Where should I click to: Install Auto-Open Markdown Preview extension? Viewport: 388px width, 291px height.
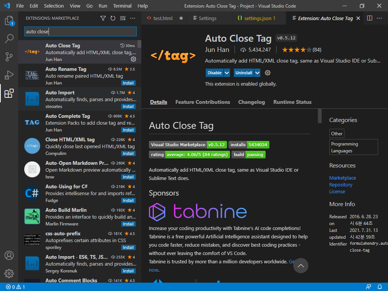(x=128, y=177)
